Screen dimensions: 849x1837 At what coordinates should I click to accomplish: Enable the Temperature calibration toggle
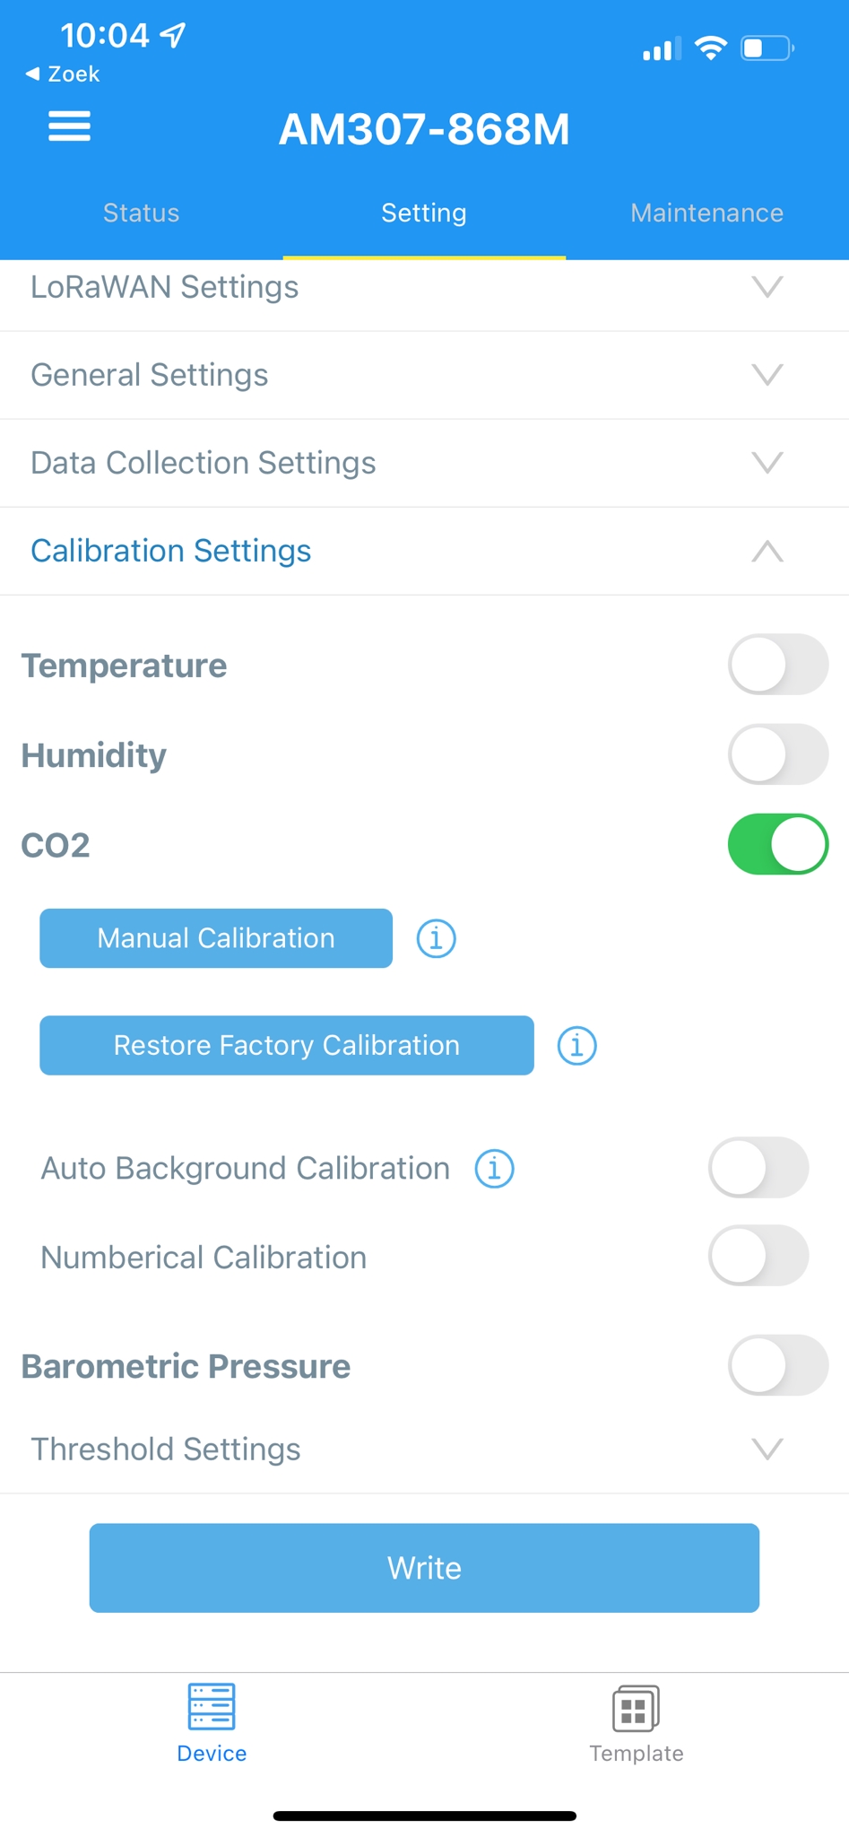778,665
